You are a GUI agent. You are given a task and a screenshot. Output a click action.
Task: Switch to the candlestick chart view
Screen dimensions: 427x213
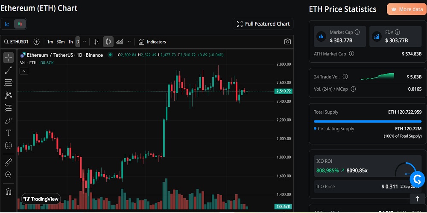[x=20, y=24]
